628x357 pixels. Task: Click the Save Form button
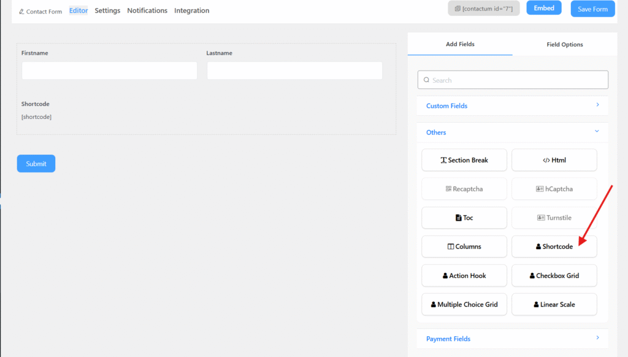tap(592, 9)
